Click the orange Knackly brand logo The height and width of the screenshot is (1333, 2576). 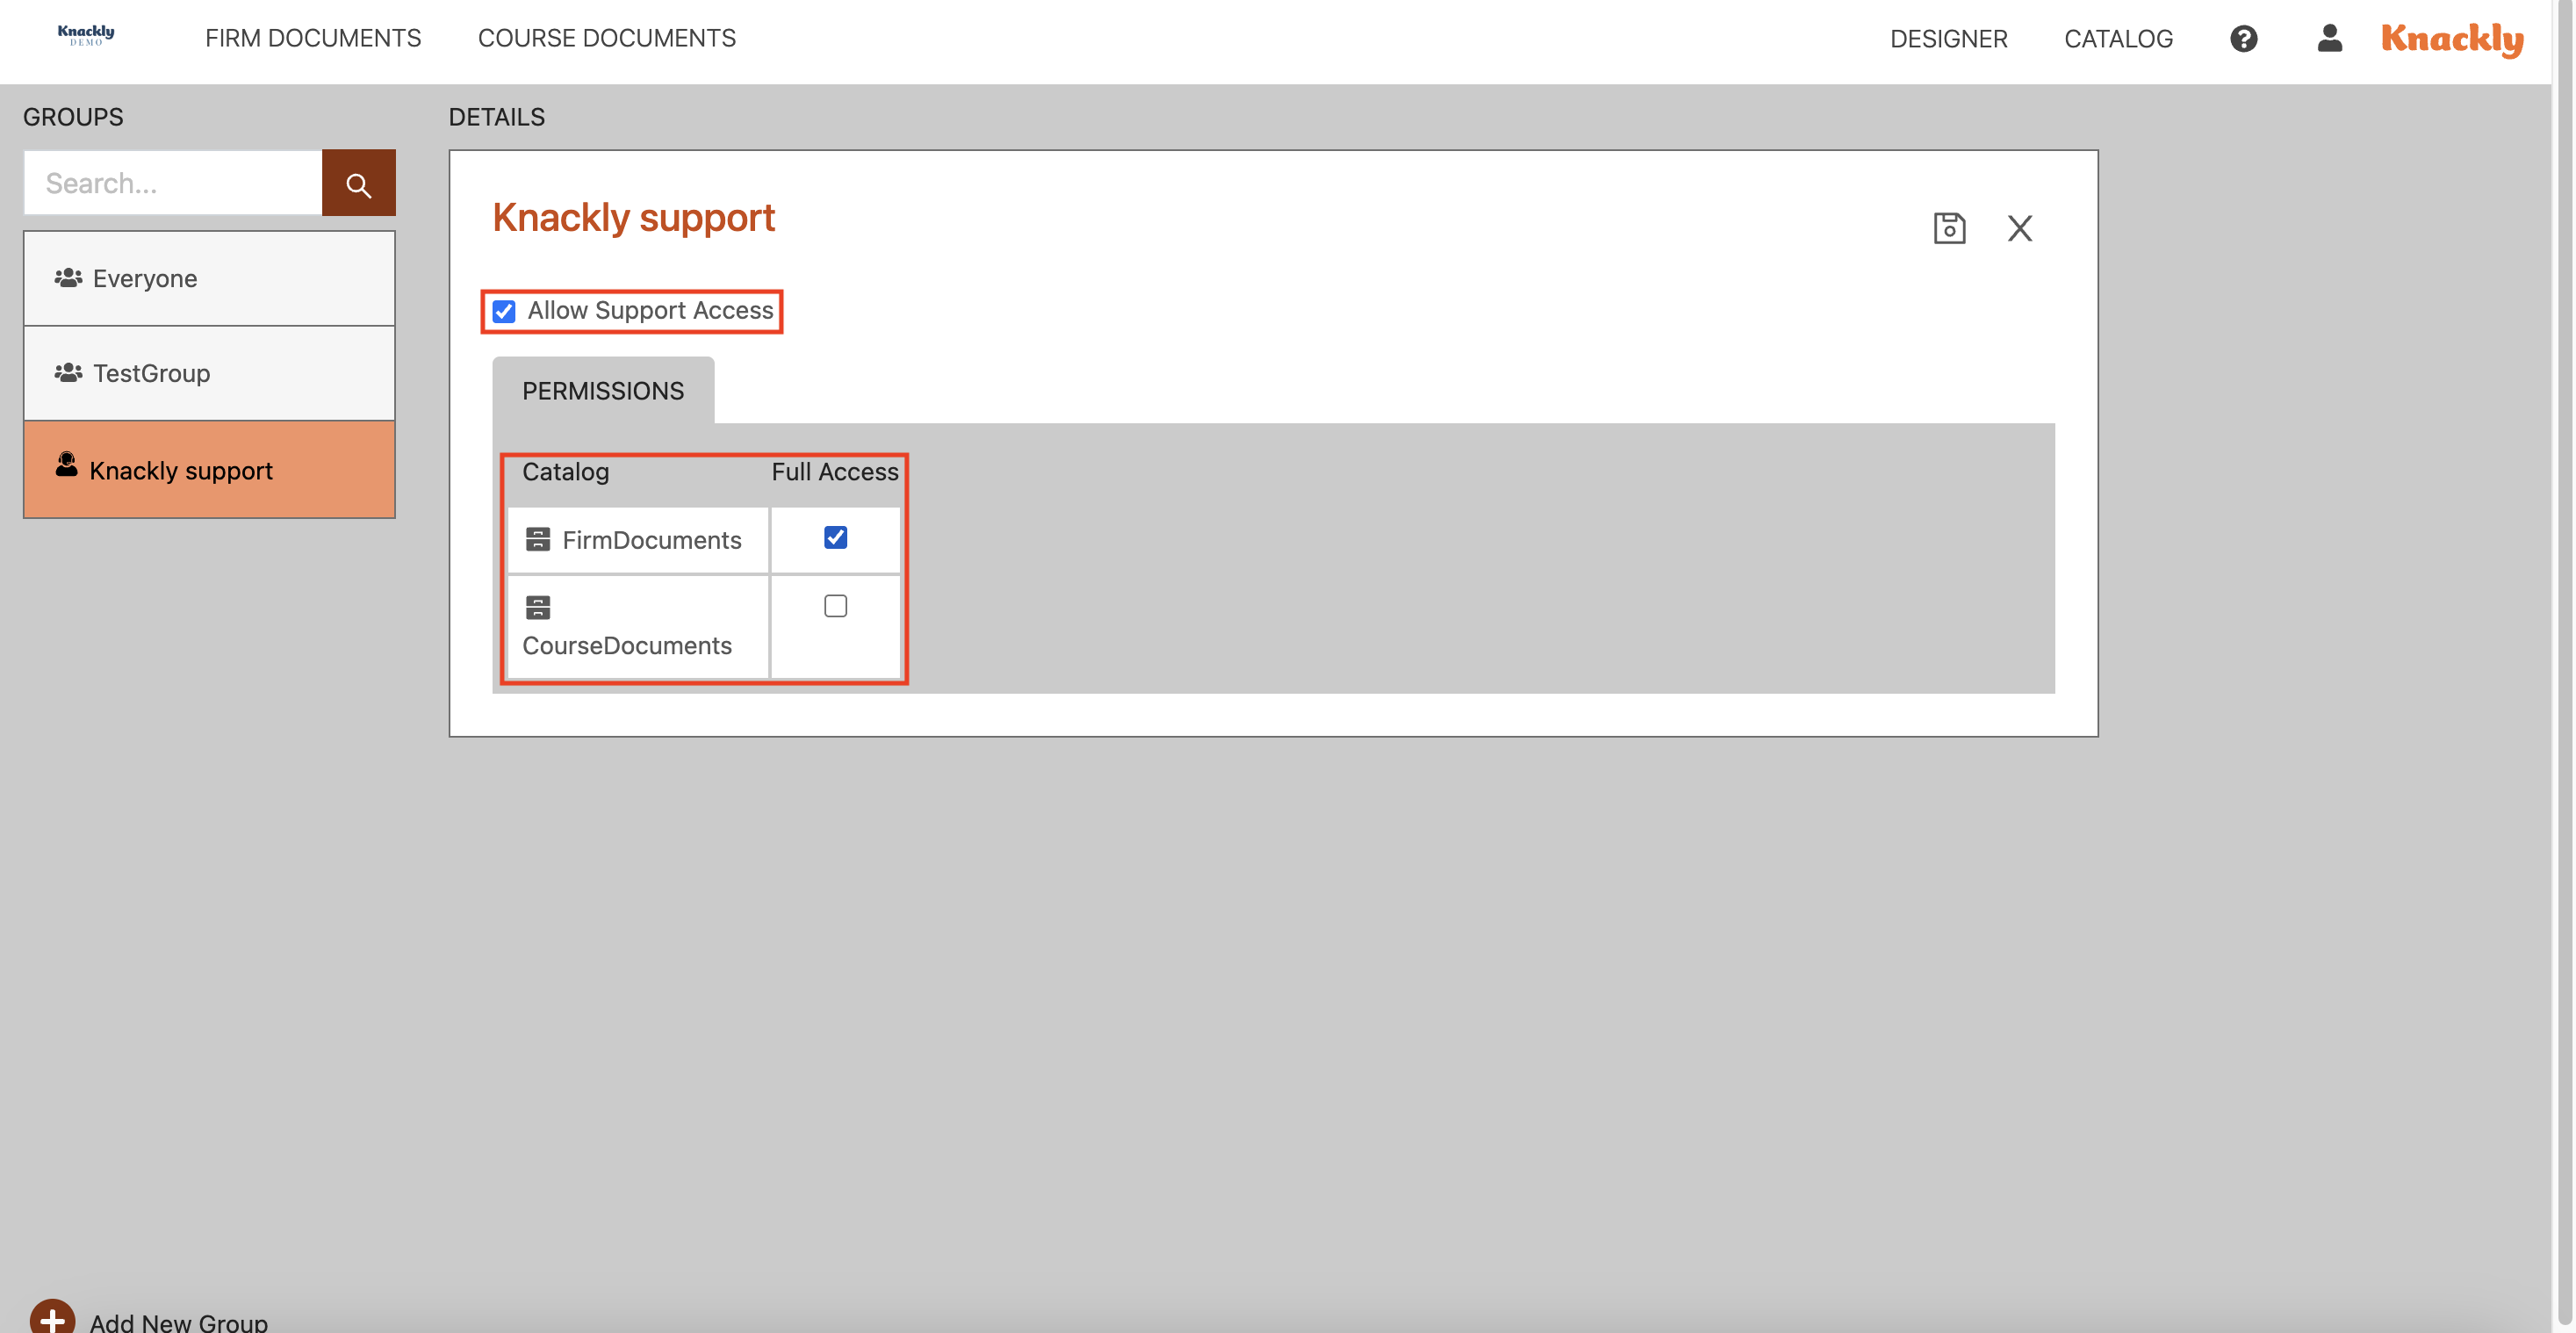click(x=2452, y=39)
